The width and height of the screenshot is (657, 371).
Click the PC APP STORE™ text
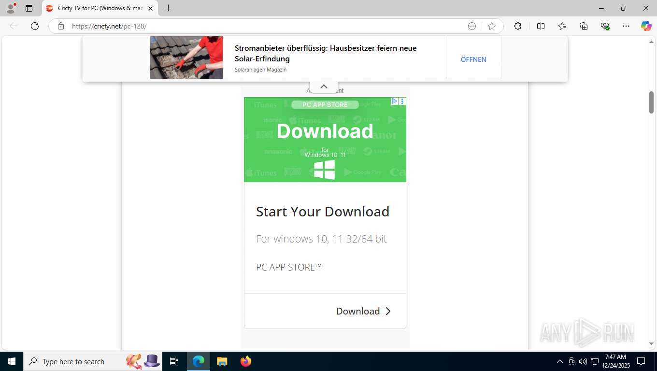pos(289,267)
